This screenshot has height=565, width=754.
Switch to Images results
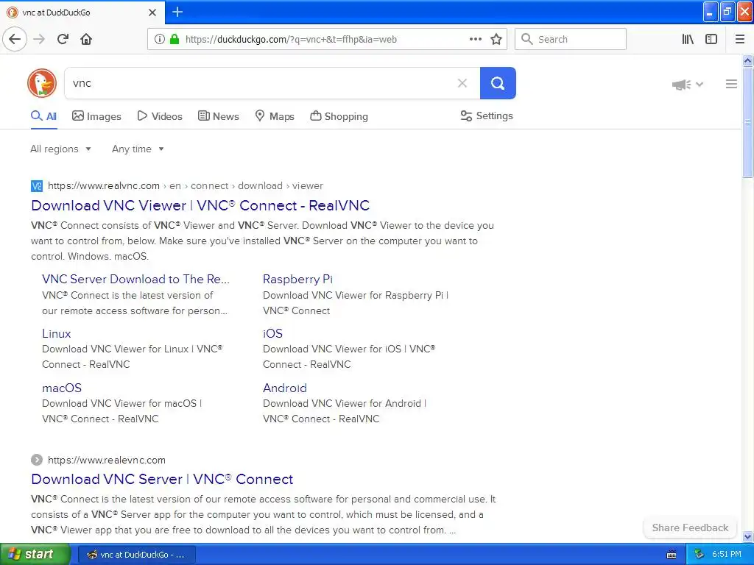click(96, 116)
